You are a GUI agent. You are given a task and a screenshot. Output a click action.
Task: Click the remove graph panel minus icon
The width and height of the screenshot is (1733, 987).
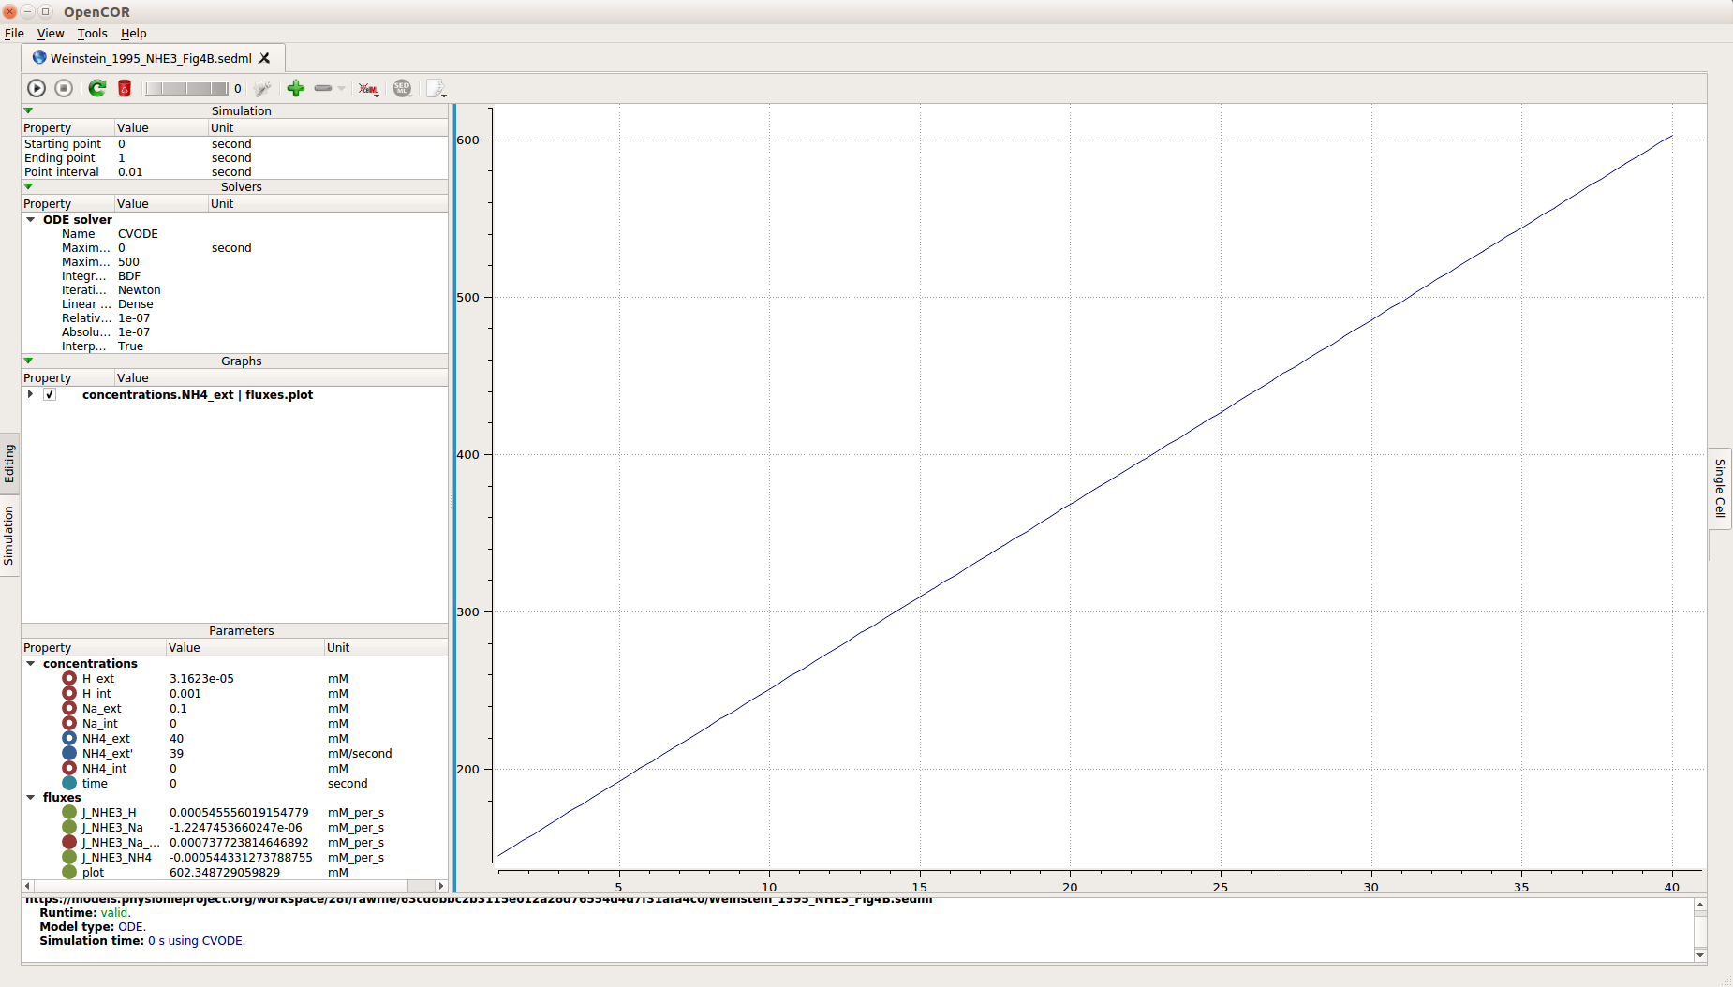point(323,88)
